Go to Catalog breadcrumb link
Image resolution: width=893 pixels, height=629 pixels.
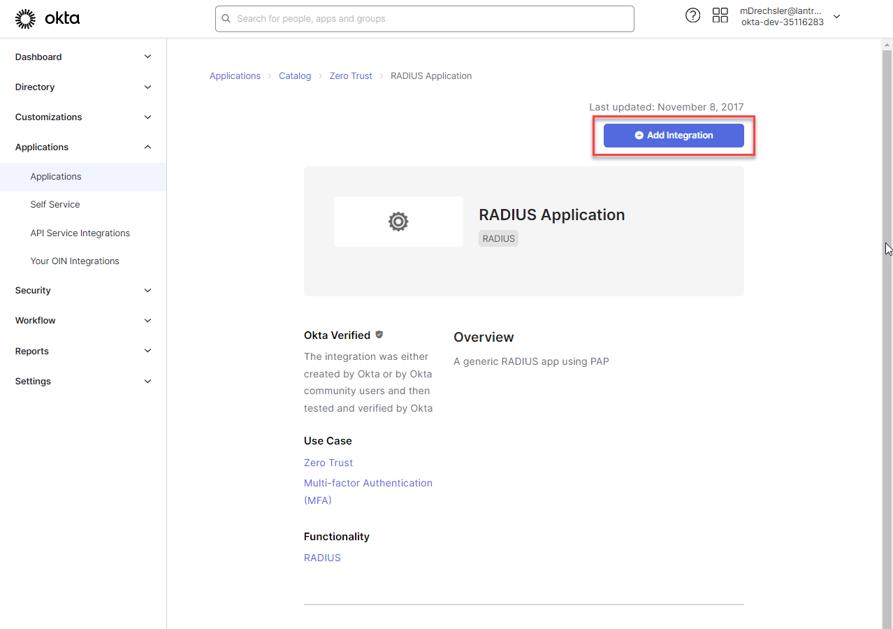(295, 75)
